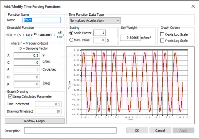The width and height of the screenshot is (199, 139).
Task: Click the function Name input field
Action: pyautogui.click(x=40, y=20)
